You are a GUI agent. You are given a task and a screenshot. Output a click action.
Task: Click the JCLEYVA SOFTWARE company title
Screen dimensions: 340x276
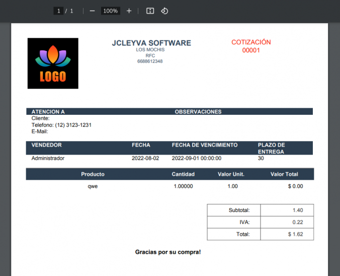coord(151,43)
